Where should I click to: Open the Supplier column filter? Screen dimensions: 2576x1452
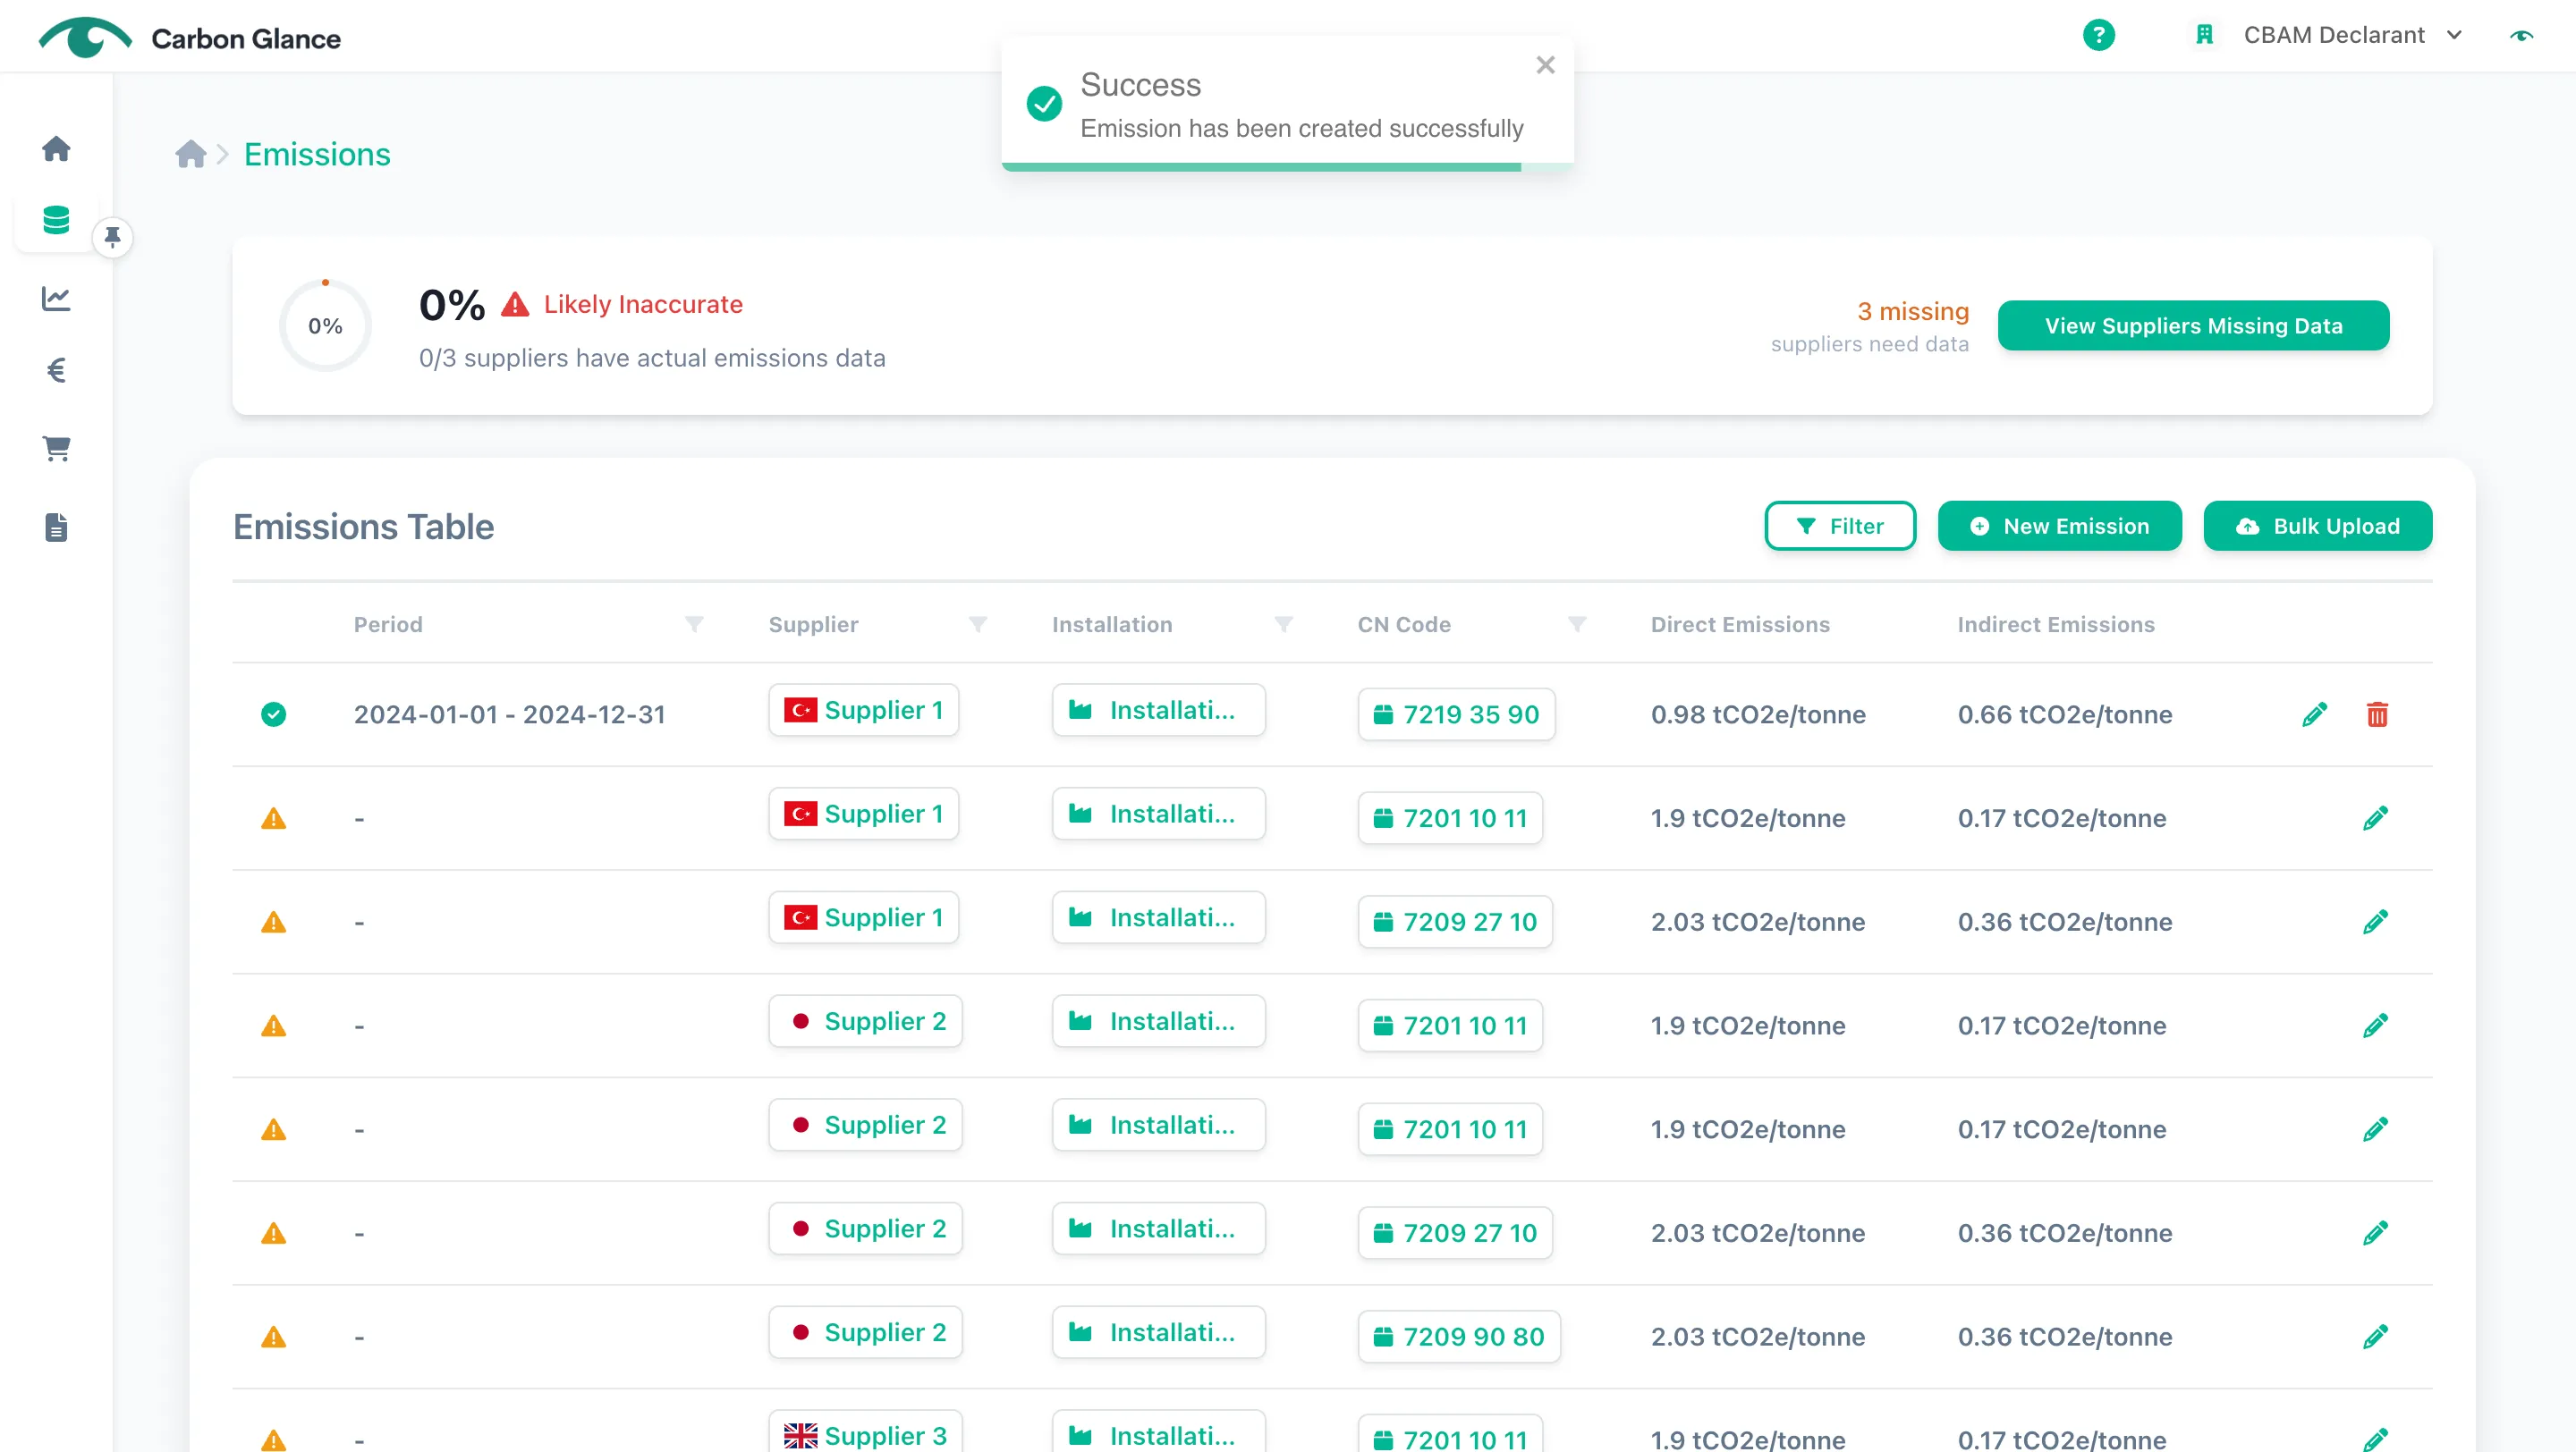coord(978,625)
